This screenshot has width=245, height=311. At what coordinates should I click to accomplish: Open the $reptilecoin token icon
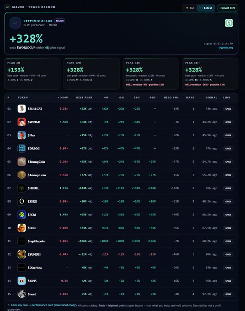pos(21,241)
